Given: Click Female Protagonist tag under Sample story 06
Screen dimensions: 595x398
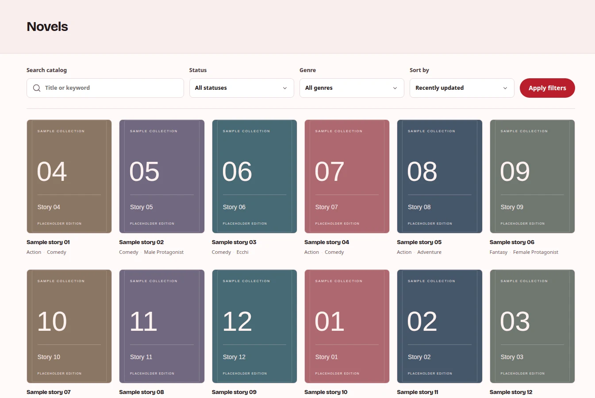Looking at the screenshot, I should (536, 252).
